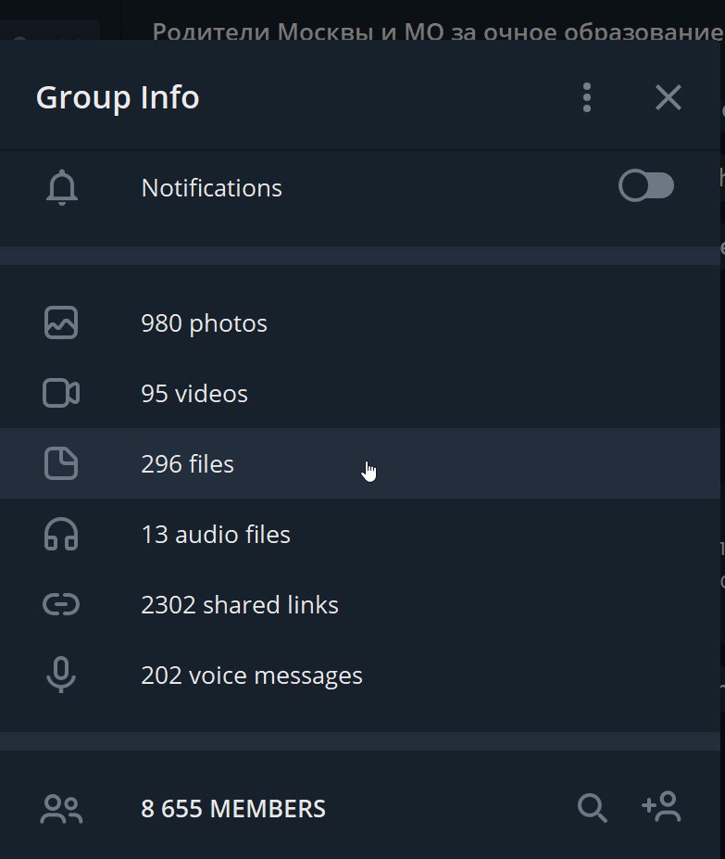Close the Group Info panel
The image size is (725, 859).
tap(668, 97)
